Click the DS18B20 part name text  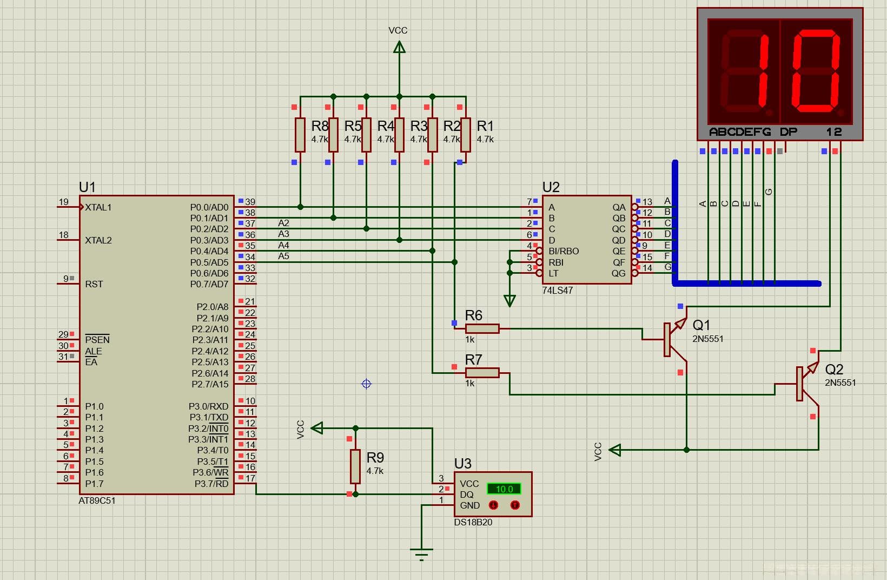pyautogui.click(x=473, y=522)
